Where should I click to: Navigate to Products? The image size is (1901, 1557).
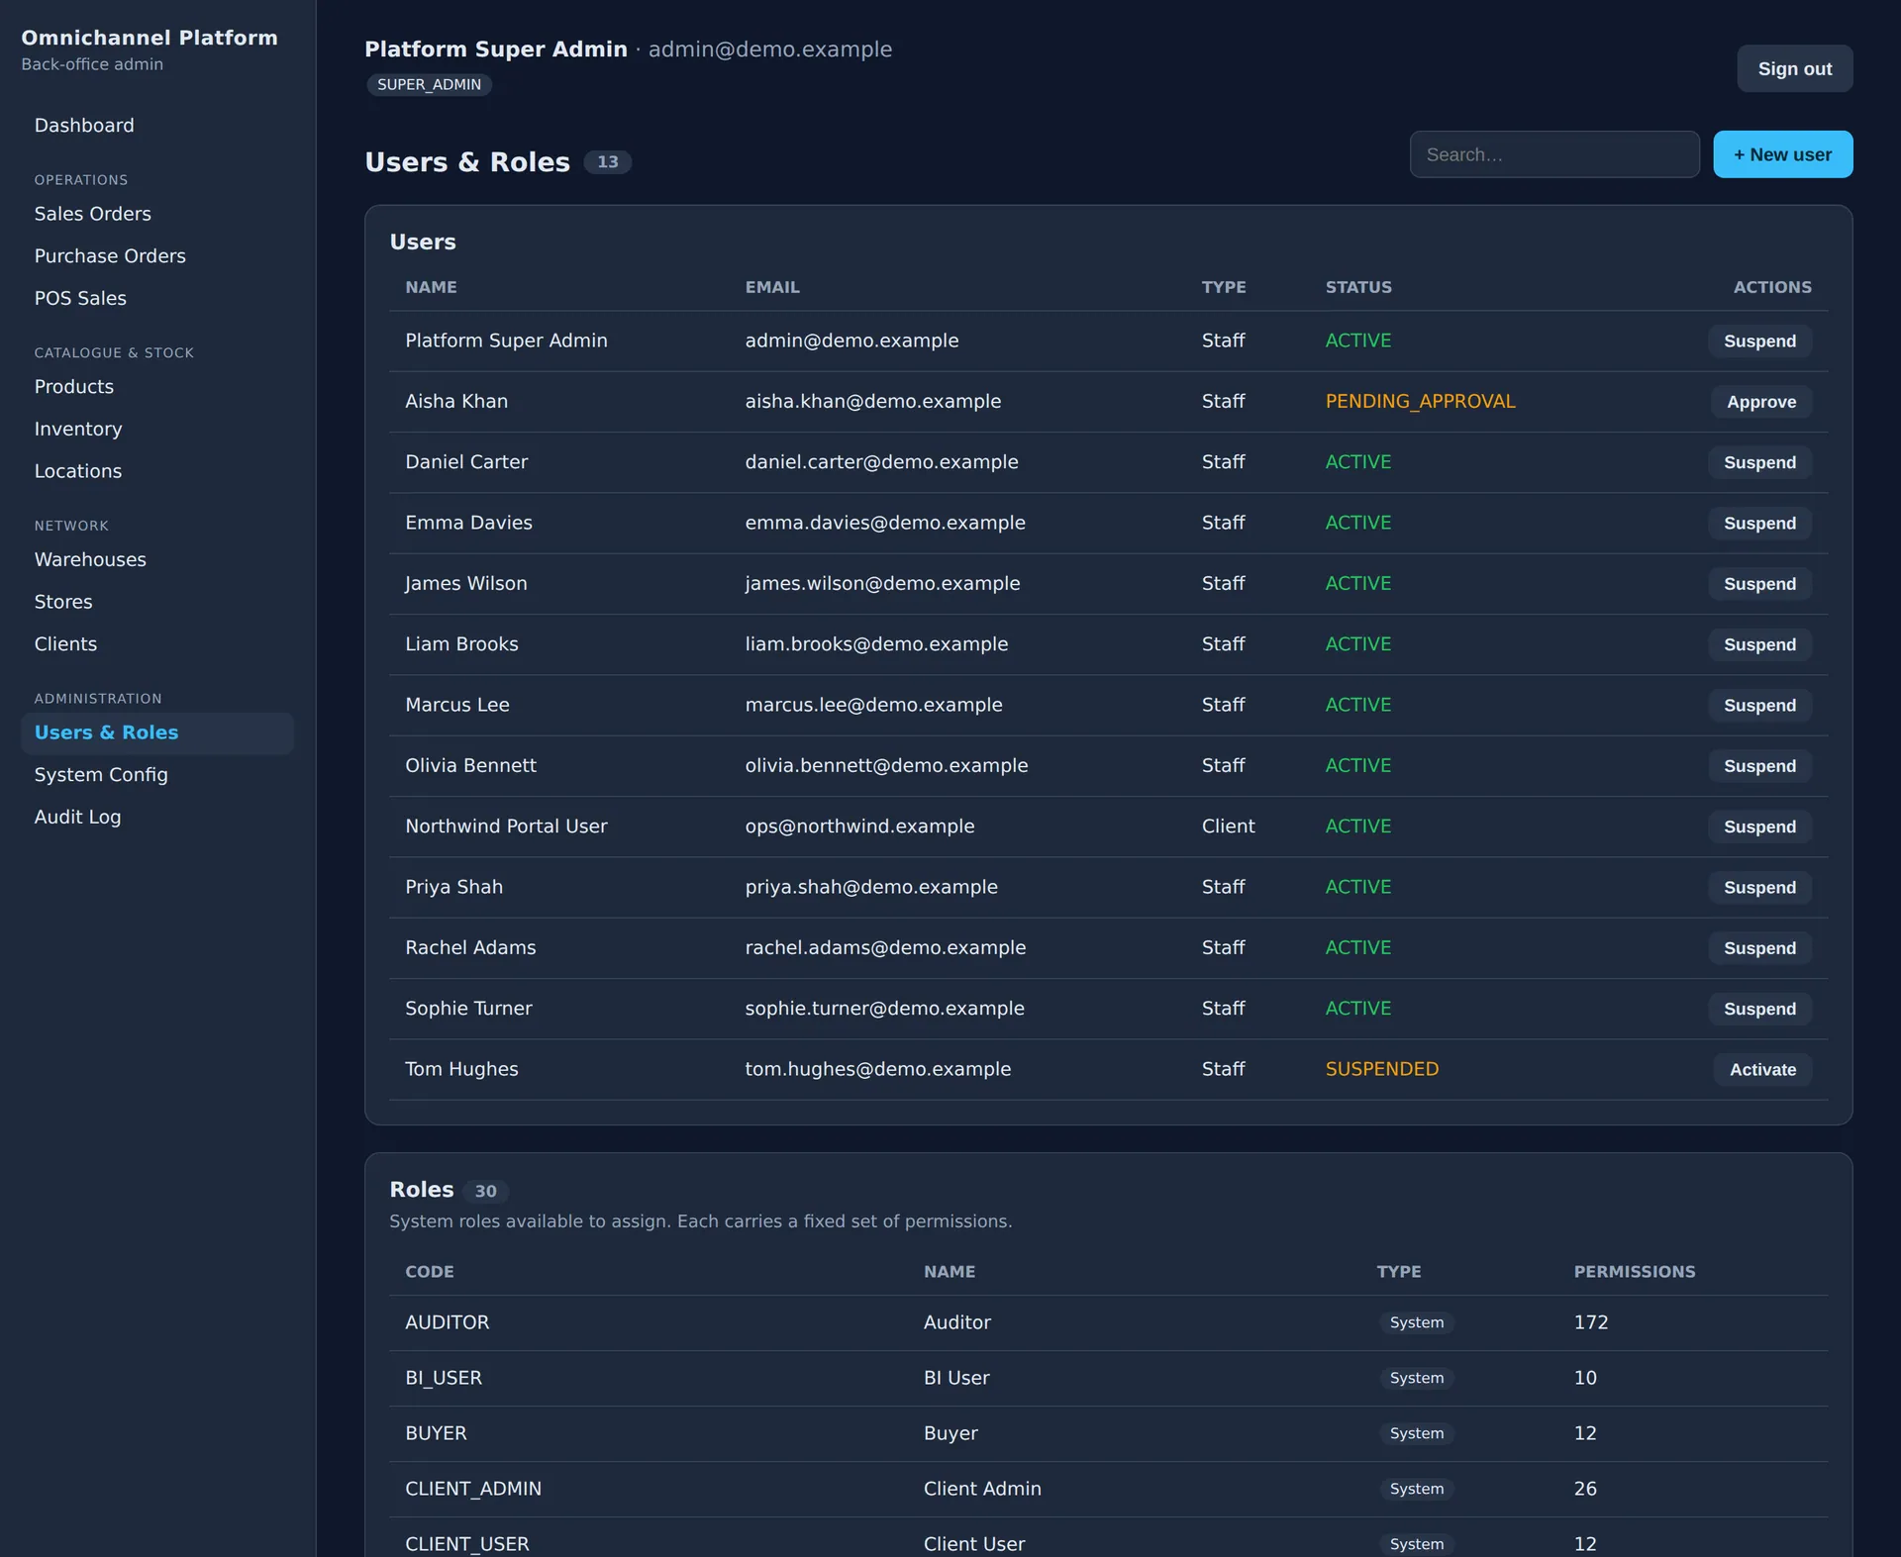coord(157,387)
